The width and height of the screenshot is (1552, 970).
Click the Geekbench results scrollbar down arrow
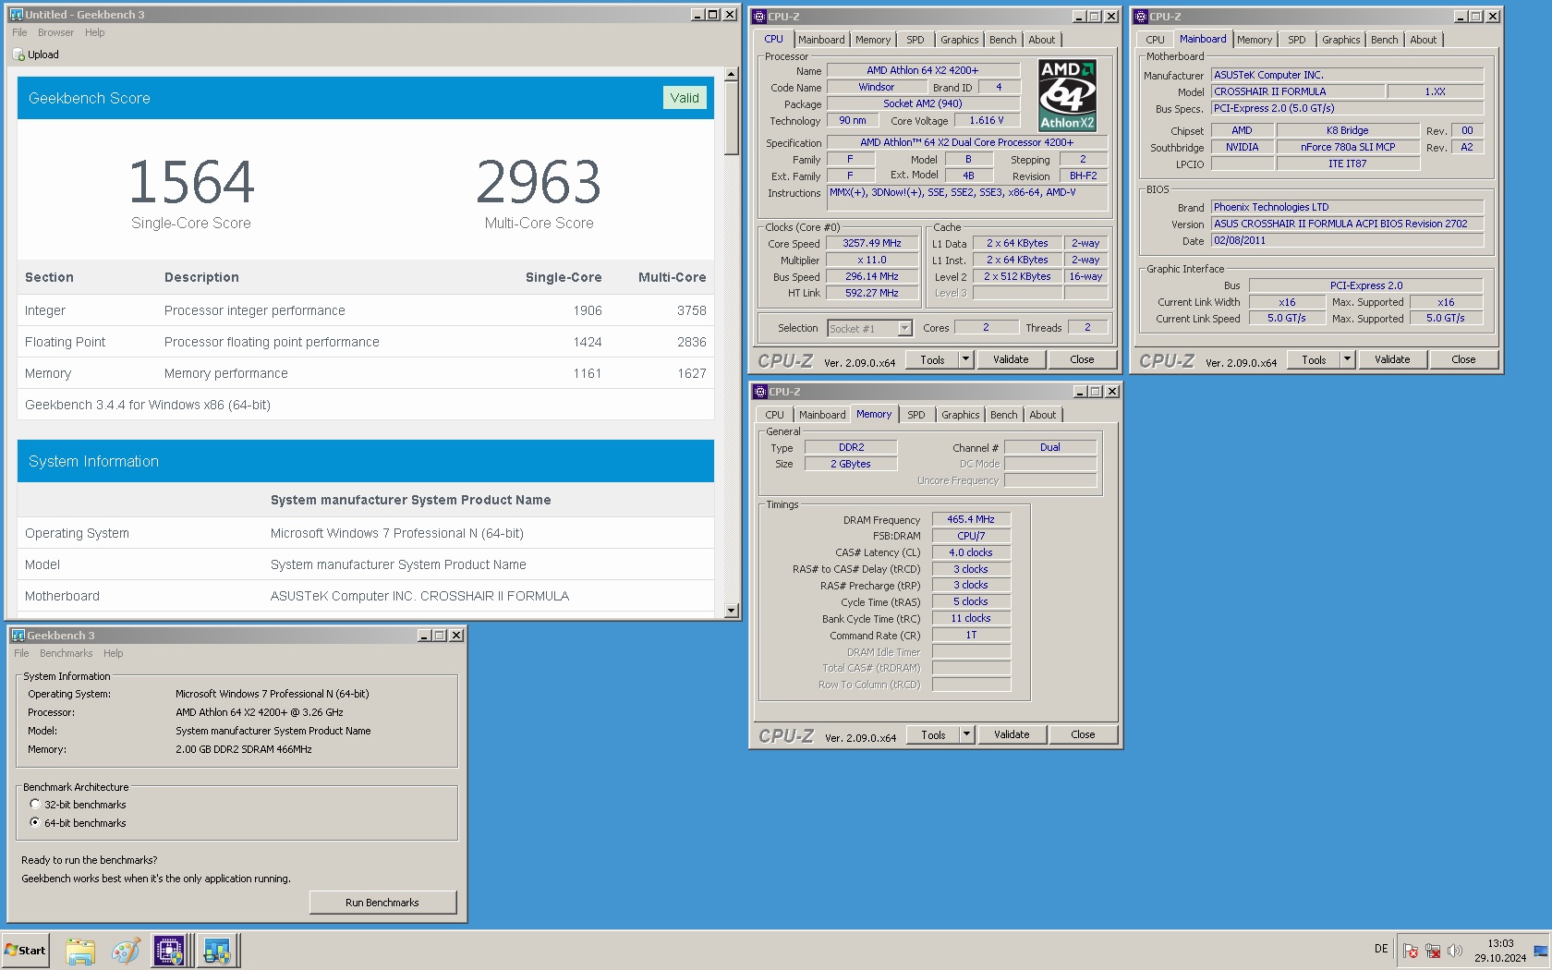click(x=732, y=611)
